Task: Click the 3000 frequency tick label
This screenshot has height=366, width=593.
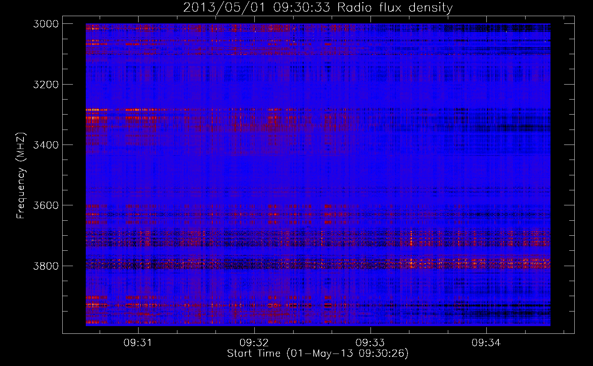Action: tap(46, 24)
